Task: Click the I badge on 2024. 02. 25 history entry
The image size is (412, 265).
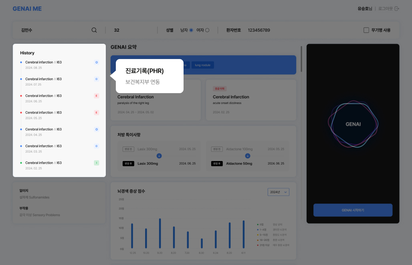Action: [96, 163]
